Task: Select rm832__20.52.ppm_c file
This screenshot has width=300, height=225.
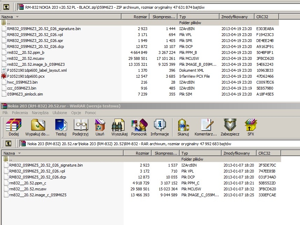Action: tap(28, 183)
